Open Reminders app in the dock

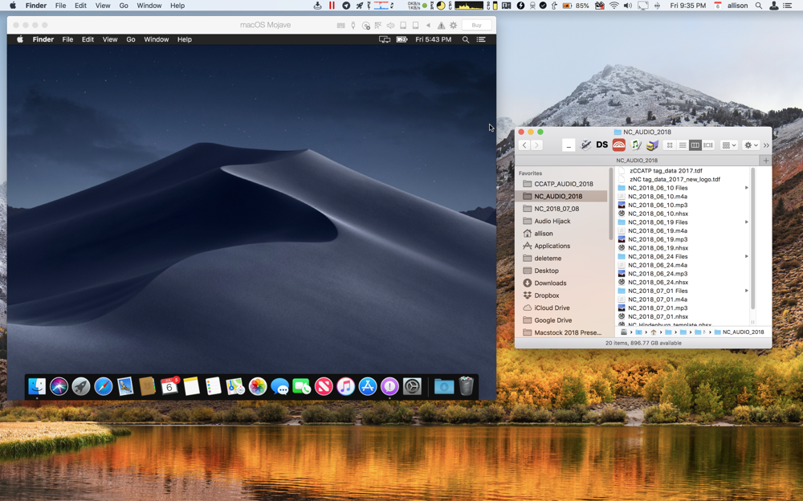(213, 386)
